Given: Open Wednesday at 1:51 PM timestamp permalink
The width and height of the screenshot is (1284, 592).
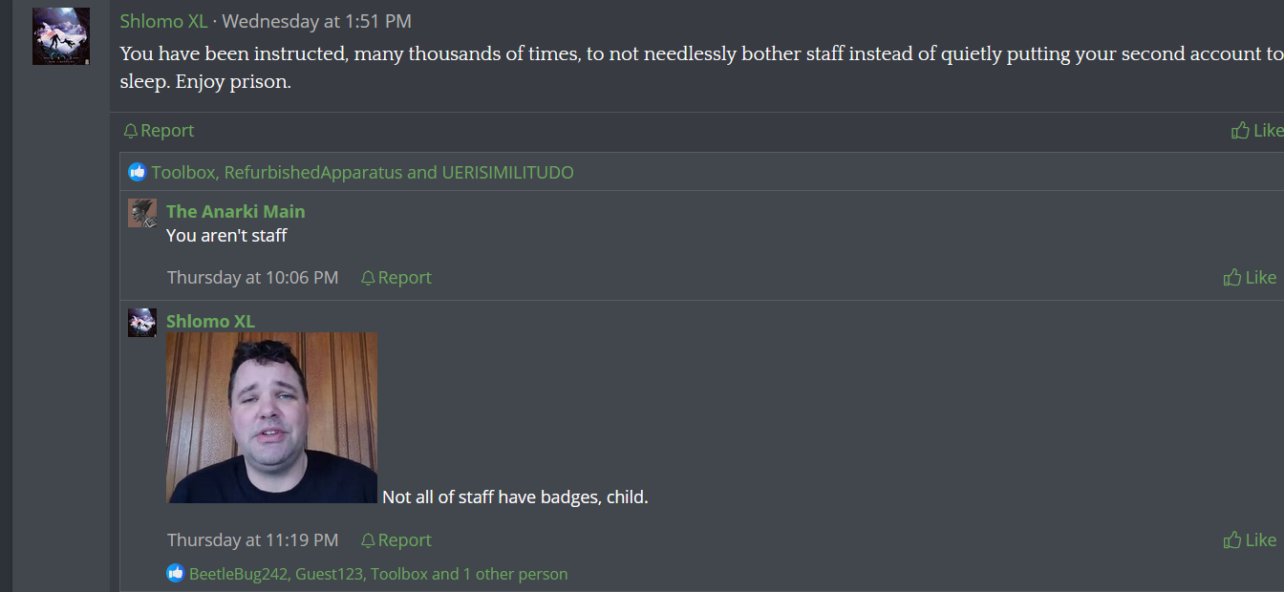Looking at the screenshot, I should point(317,21).
